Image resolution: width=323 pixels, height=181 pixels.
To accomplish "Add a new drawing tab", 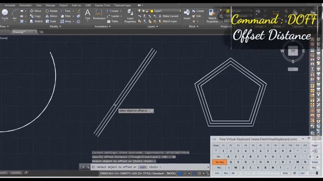I will [41, 32].
